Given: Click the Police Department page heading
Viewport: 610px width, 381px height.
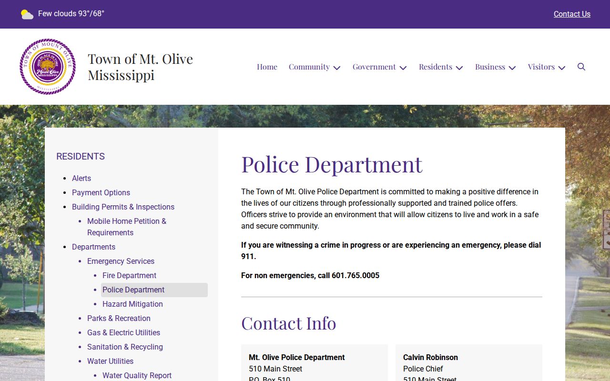Looking at the screenshot, I should [x=332, y=164].
